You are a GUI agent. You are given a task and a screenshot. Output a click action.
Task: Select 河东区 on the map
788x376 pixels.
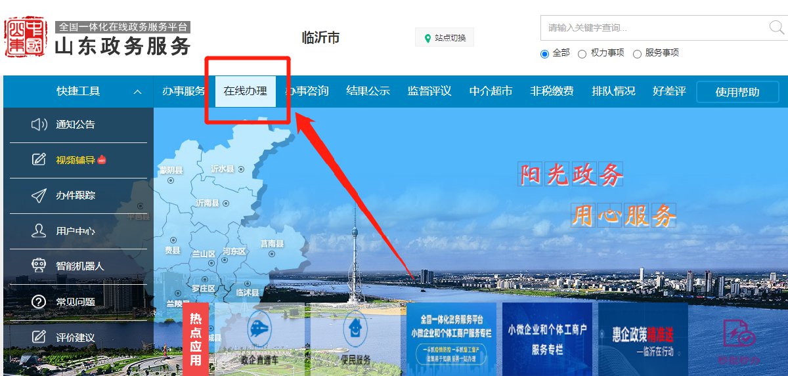[x=234, y=251]
